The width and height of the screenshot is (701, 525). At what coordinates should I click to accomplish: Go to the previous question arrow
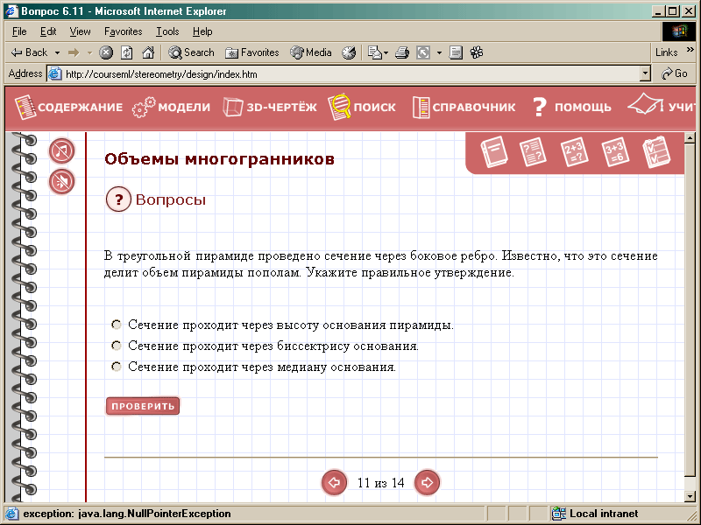click(334, 482)
